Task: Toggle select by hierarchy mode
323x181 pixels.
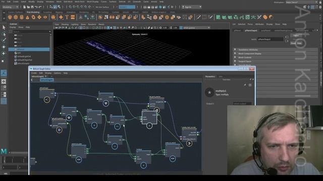Action: [51, 7]
